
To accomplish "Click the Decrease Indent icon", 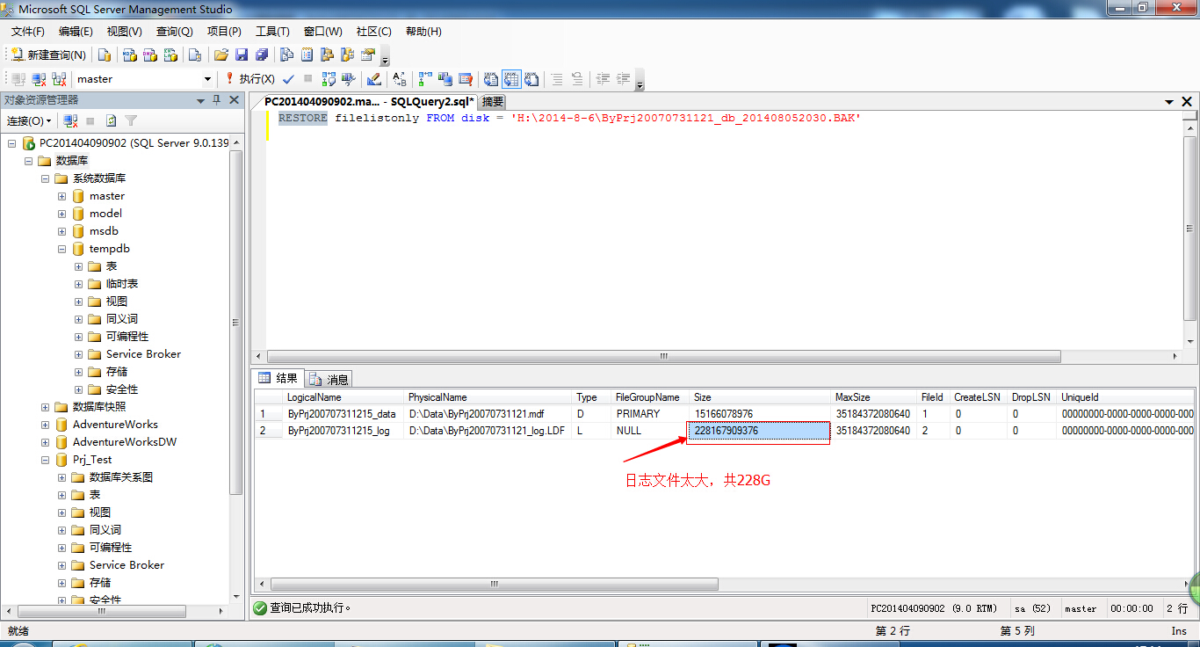I will 603,79.
